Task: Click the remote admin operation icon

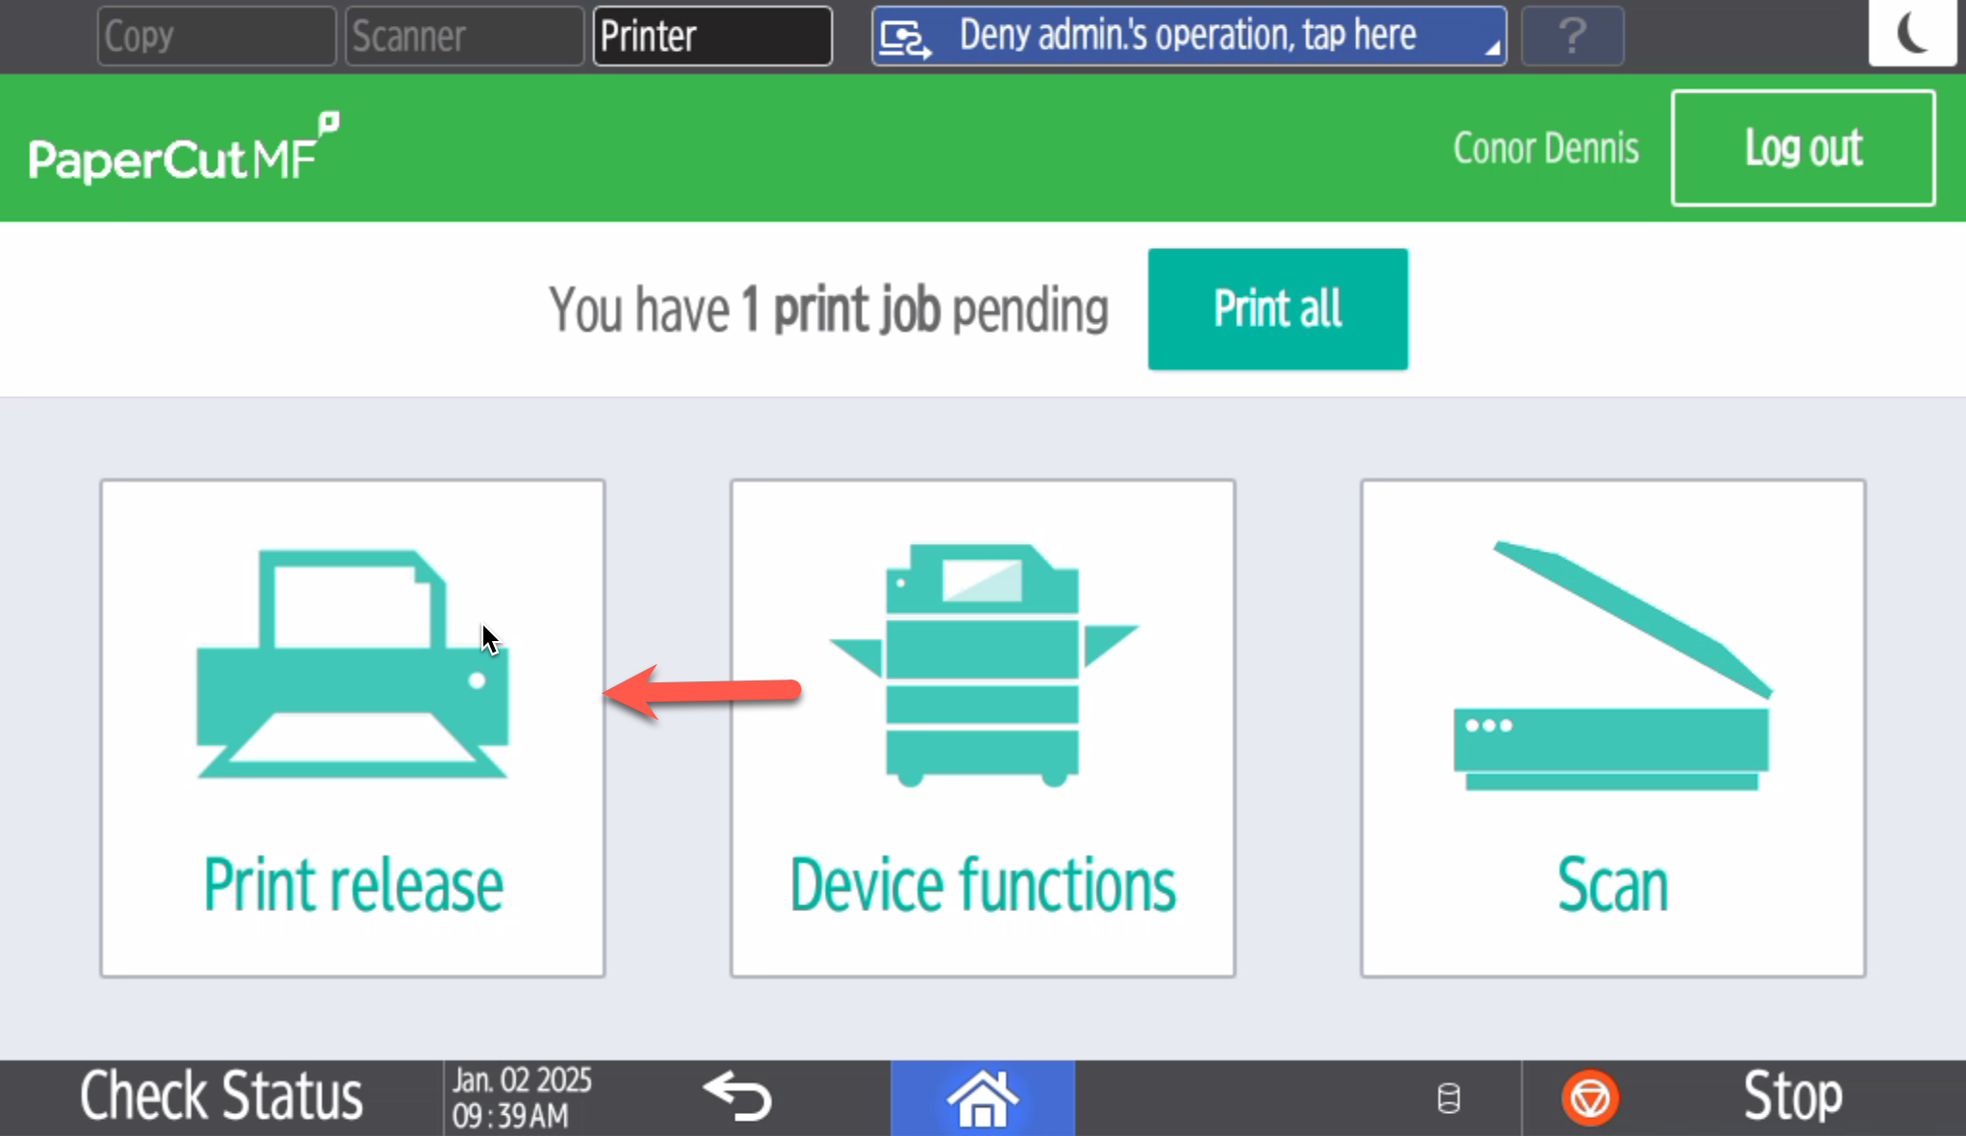Action: [x=905, y=38]
